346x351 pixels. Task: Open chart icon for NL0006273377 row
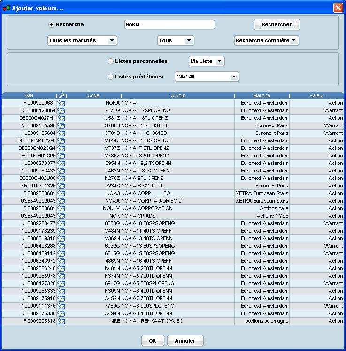click(61, 164)
